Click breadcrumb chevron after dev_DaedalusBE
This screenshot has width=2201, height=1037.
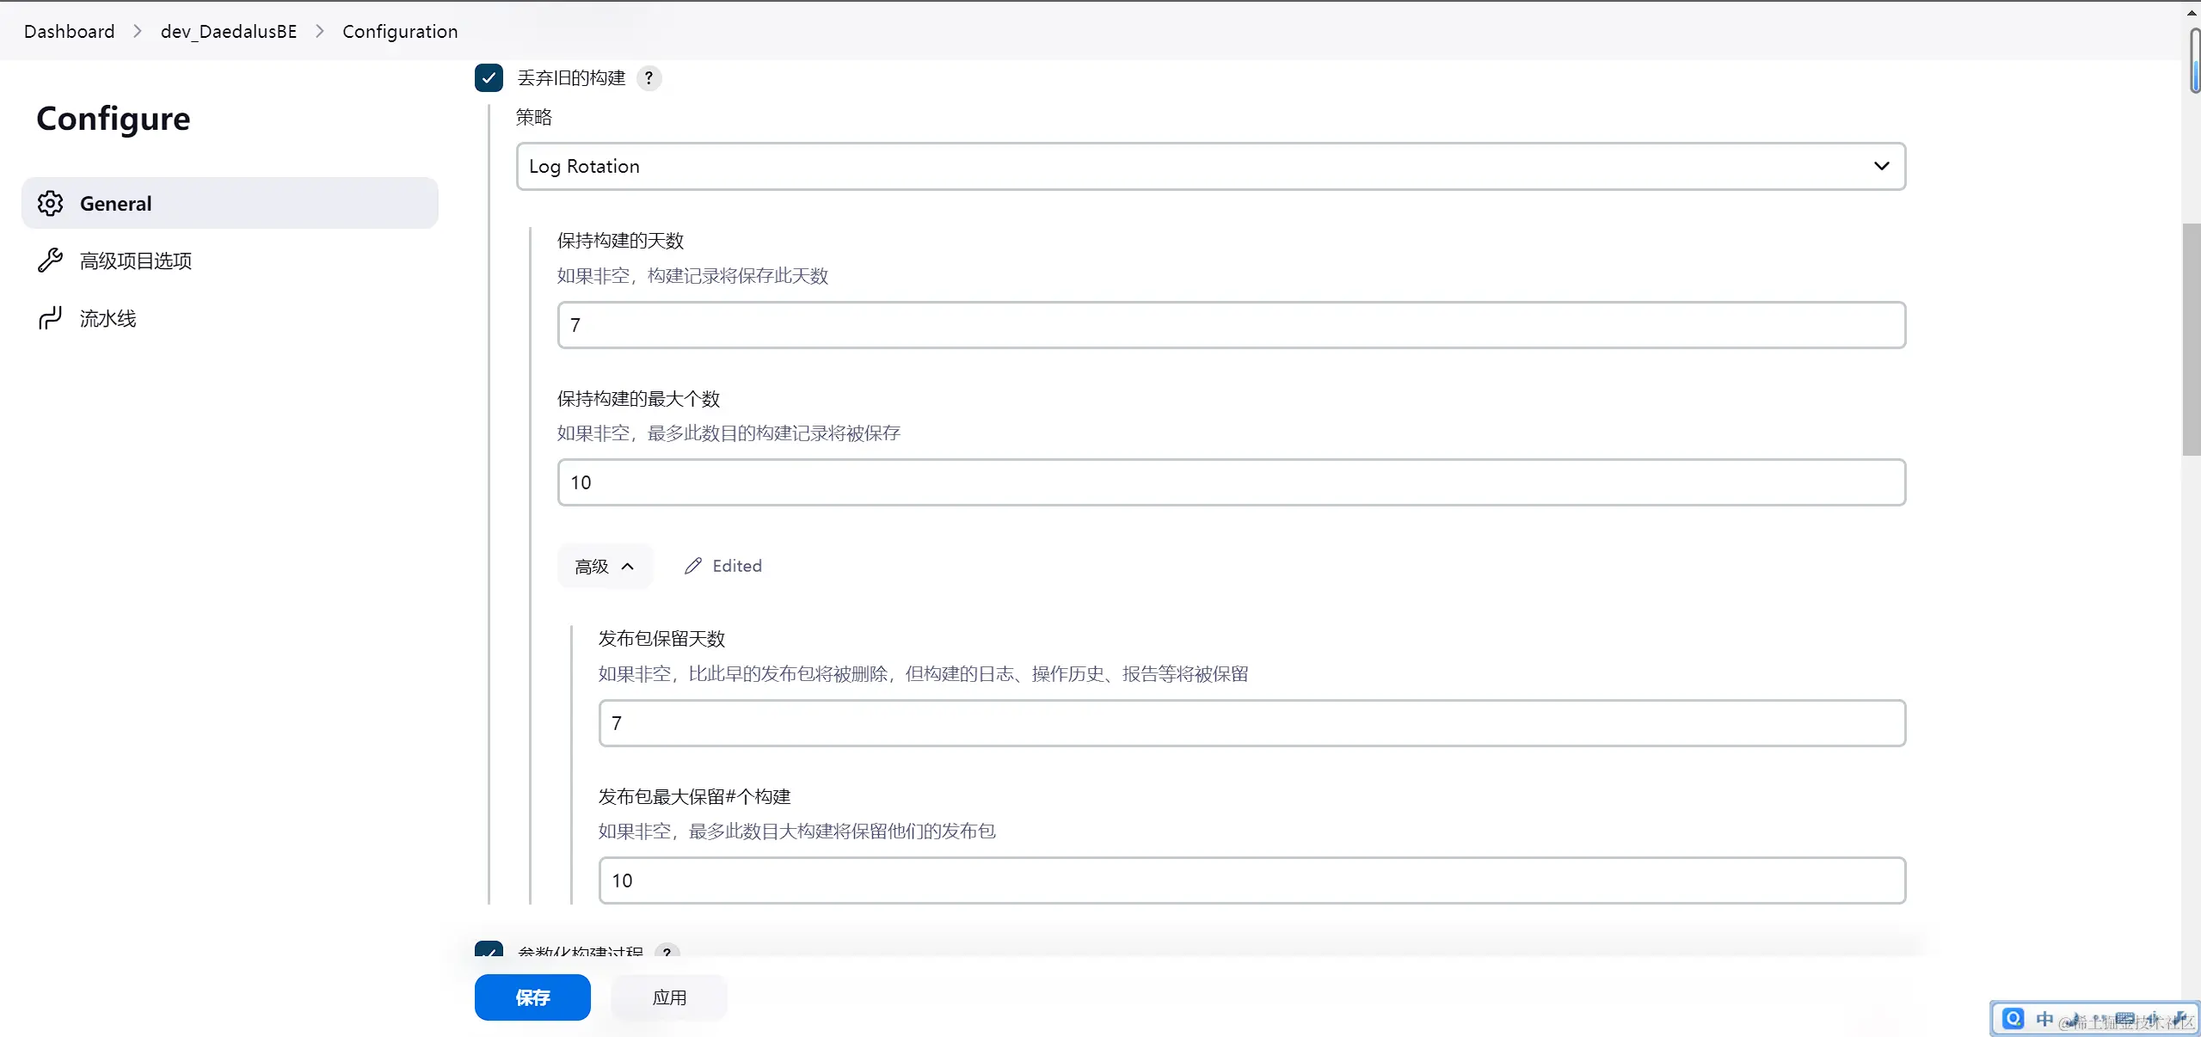tap(320, 32)
